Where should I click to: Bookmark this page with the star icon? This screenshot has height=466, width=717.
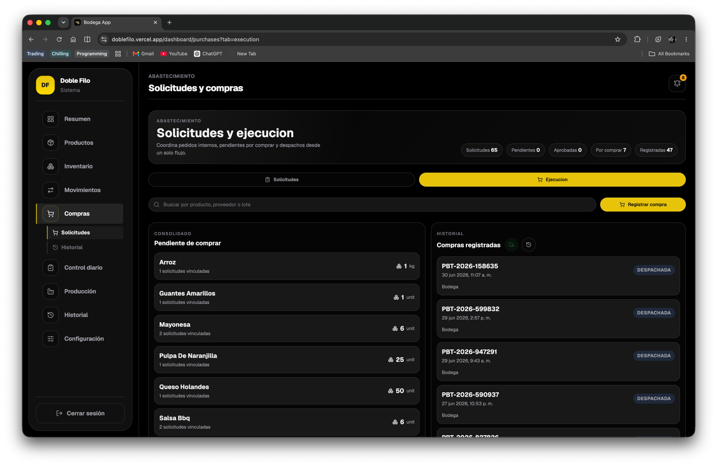coord(618,39)
